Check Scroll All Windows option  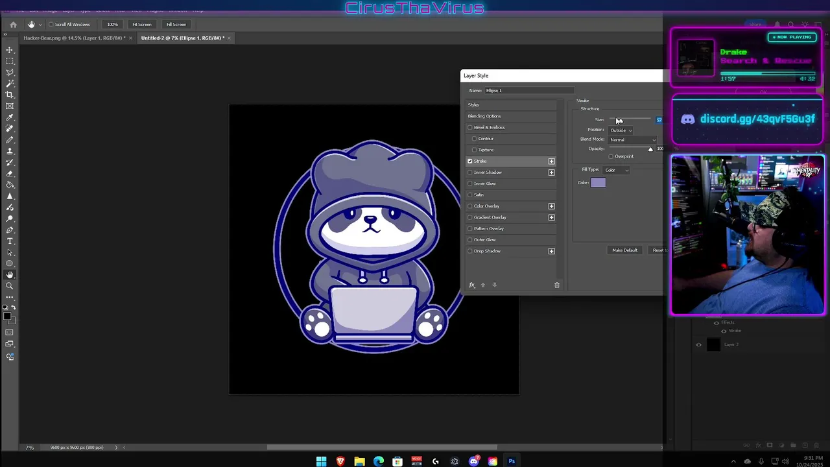(x=51, y=25)
